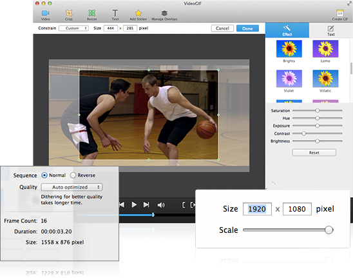Click the Size height field showing 1080

[297, 209]
